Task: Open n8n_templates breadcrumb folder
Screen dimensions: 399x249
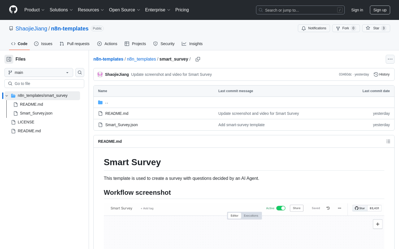Action: pyautogui.click(x=141, y=59)
